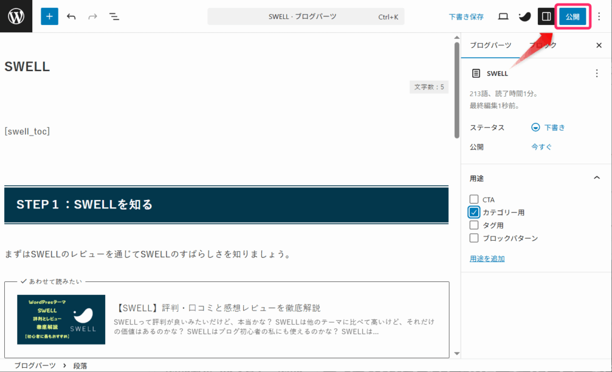Click the draft status circle icon

click(x=535, y=128)
